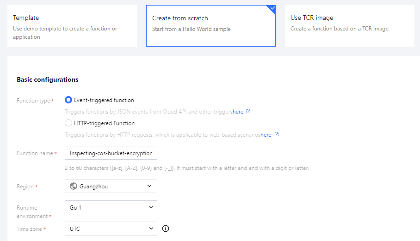
Task: Click the Event-triggered function label
Action: [x=104, y=100]
